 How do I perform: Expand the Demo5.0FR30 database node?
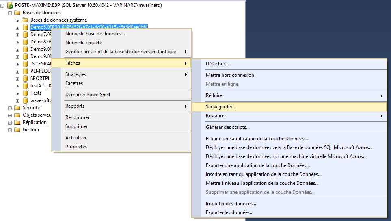(18, 28)
